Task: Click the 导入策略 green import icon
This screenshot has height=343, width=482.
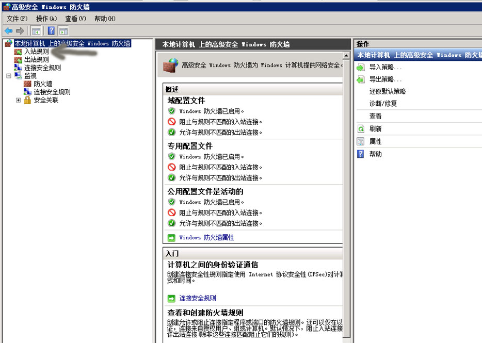Action: [x=360, y=67]
